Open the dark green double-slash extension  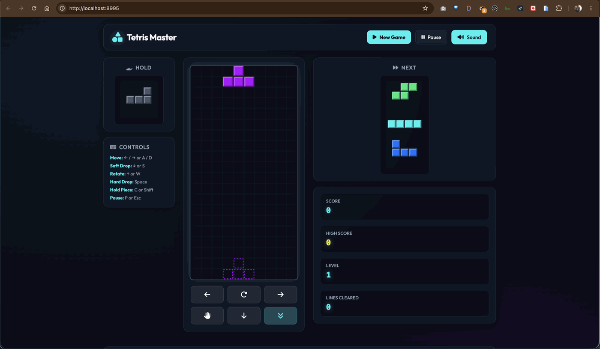point(520,8)
